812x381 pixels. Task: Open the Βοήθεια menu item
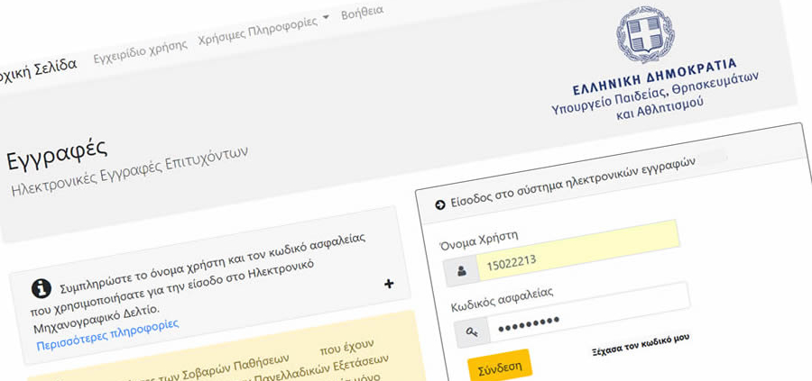(362, 12)
